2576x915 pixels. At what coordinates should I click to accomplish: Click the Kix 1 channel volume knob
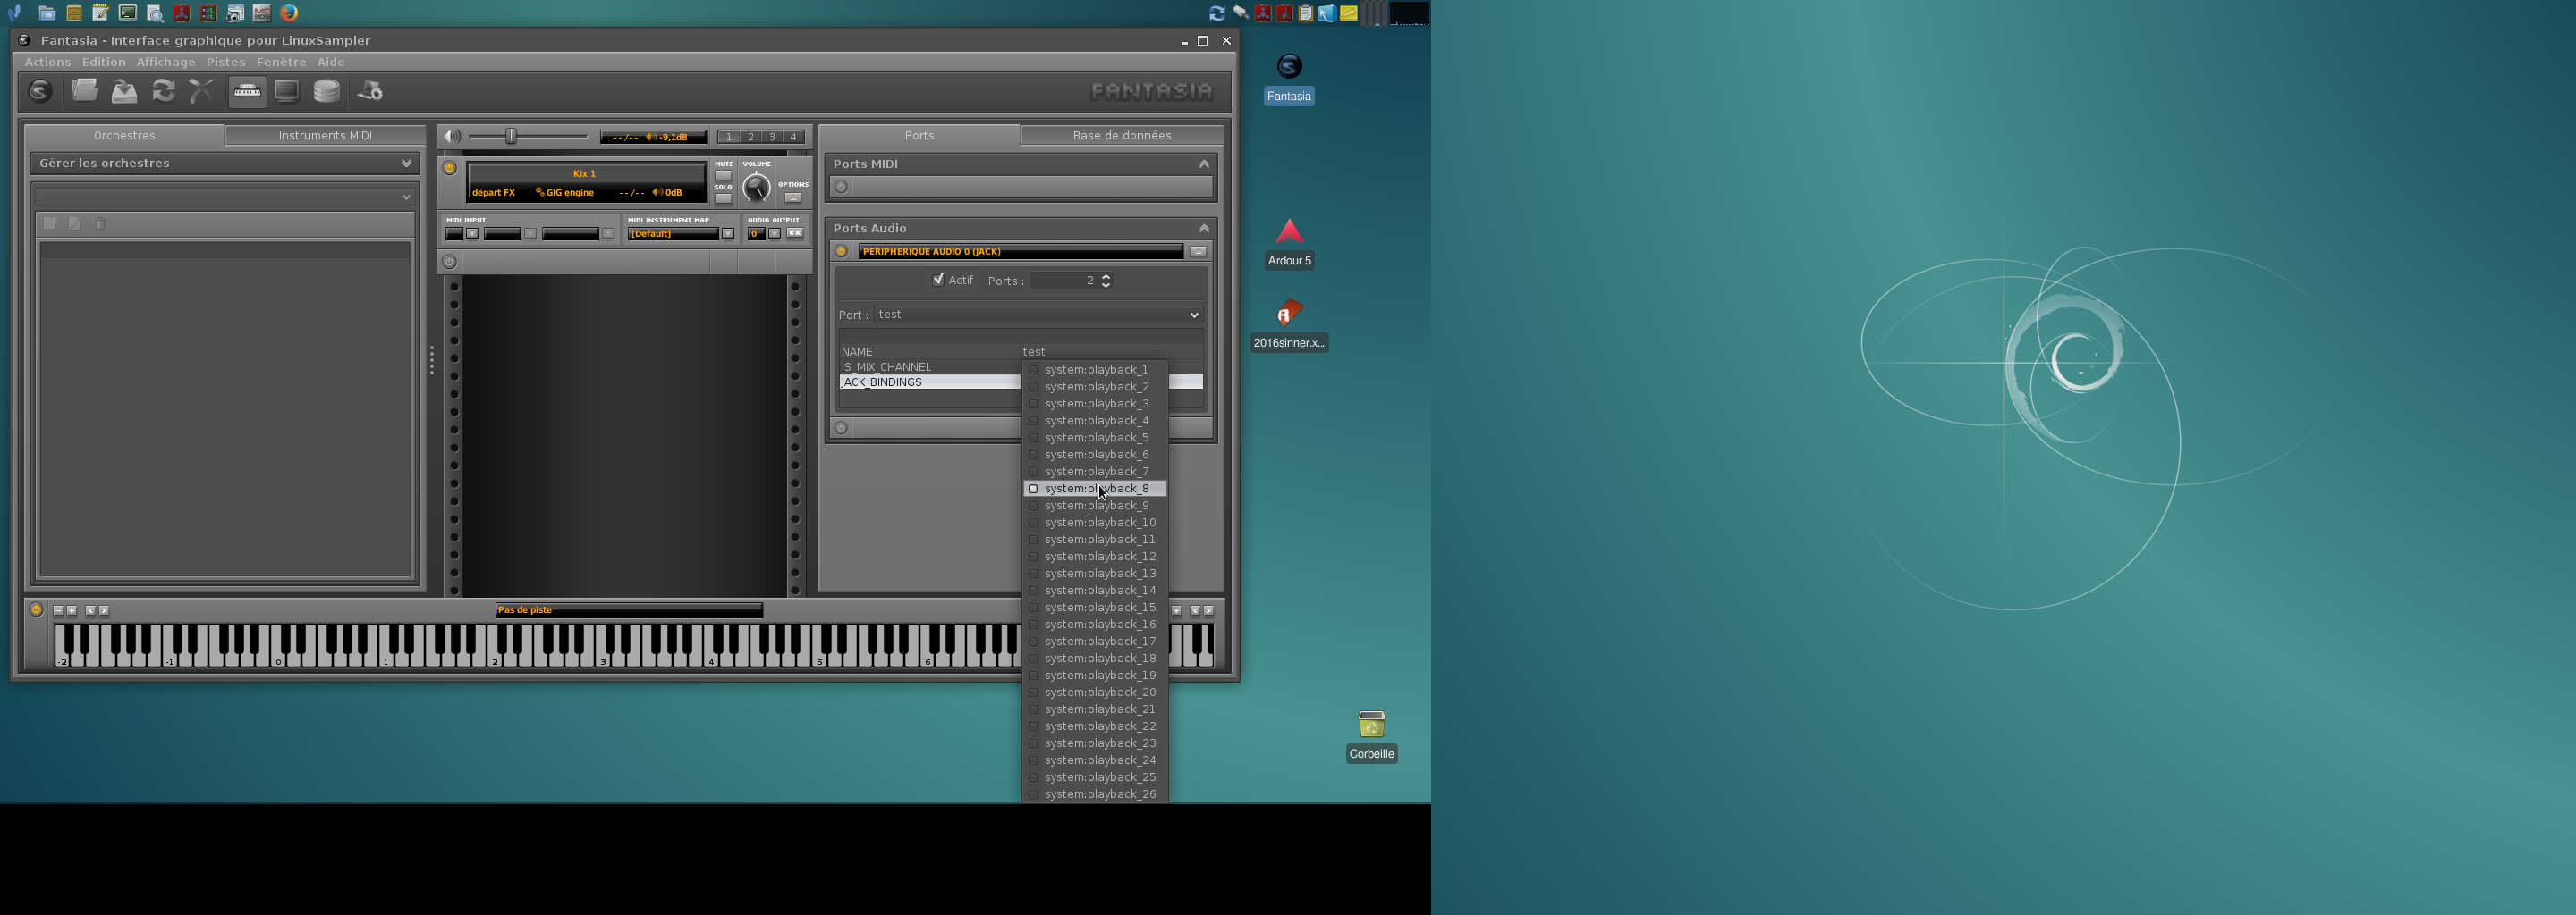(757, 187)
